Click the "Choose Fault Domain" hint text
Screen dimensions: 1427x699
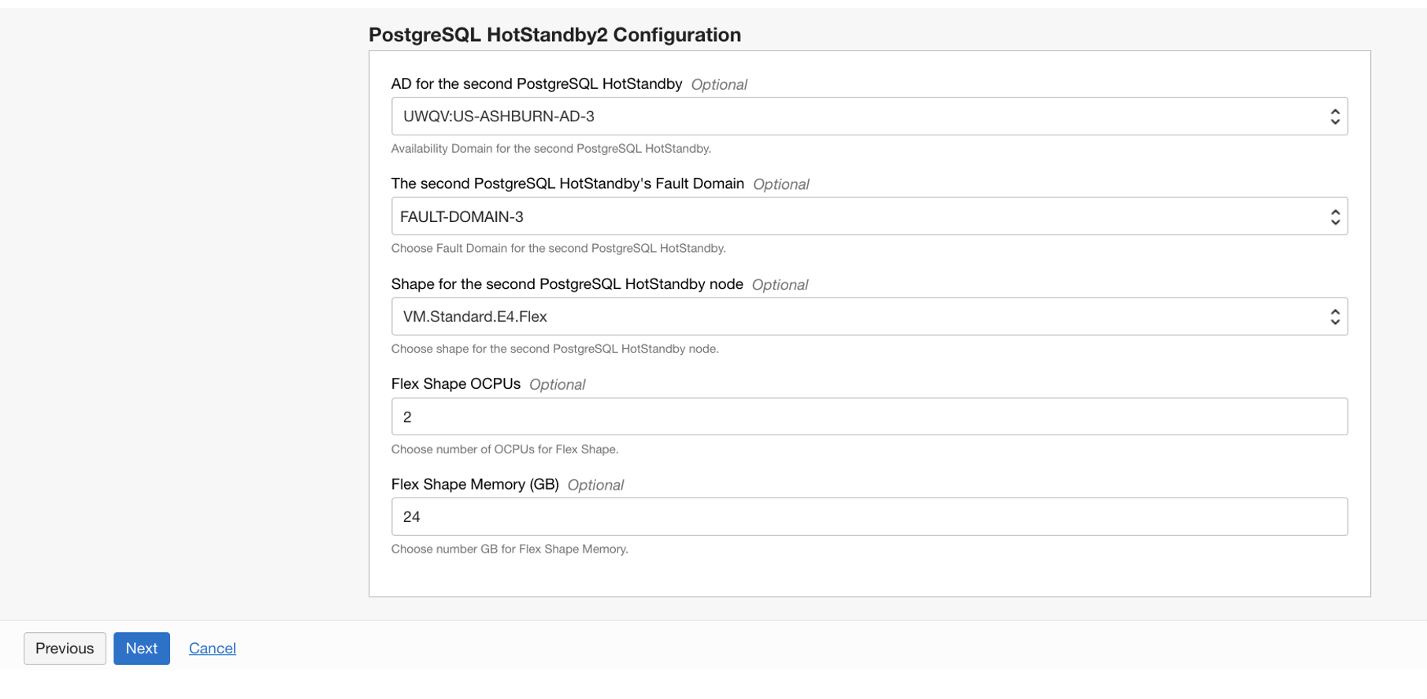[558, 248]
